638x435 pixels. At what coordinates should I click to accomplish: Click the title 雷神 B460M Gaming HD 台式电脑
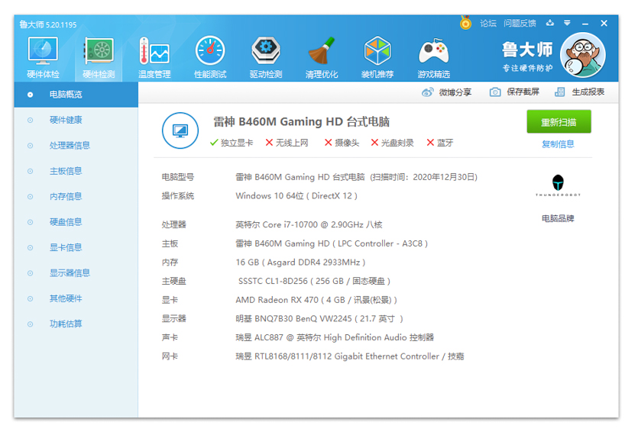(x=302, y=121)
